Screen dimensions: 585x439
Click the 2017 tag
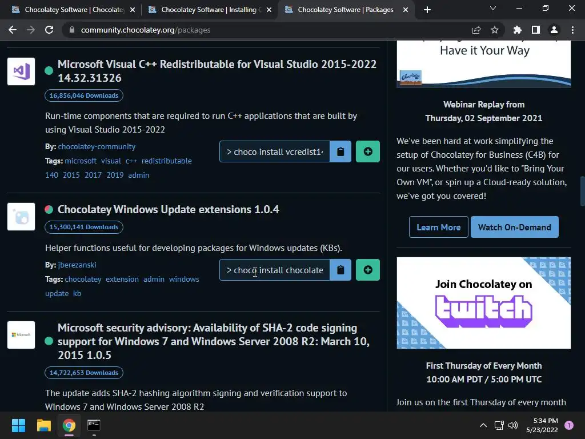coord(93,175)
